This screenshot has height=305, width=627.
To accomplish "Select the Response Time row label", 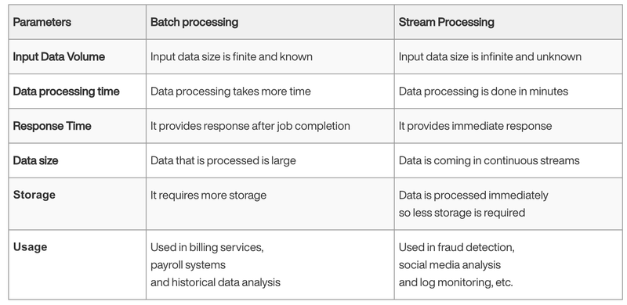I will click(x=52, y=126).
